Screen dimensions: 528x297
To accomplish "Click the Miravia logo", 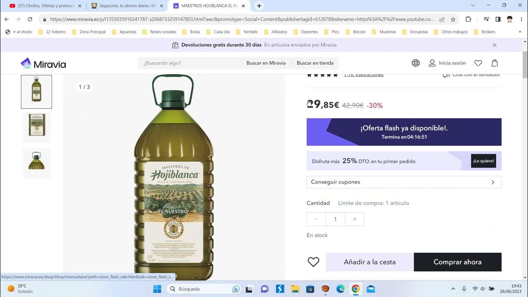I will 43,64.
